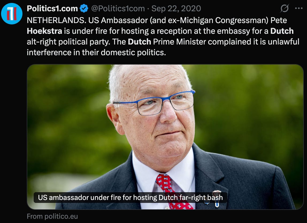The height and width of the screenshot is (223, 307).
Task: Click the phrase 'alt-right political party'
Action: coord(68,42)
